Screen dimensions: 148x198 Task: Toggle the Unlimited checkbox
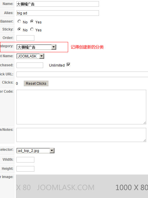pyautogui.click(x=68, y=65)
